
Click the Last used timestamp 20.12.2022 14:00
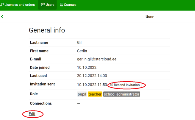coord(92,76)
